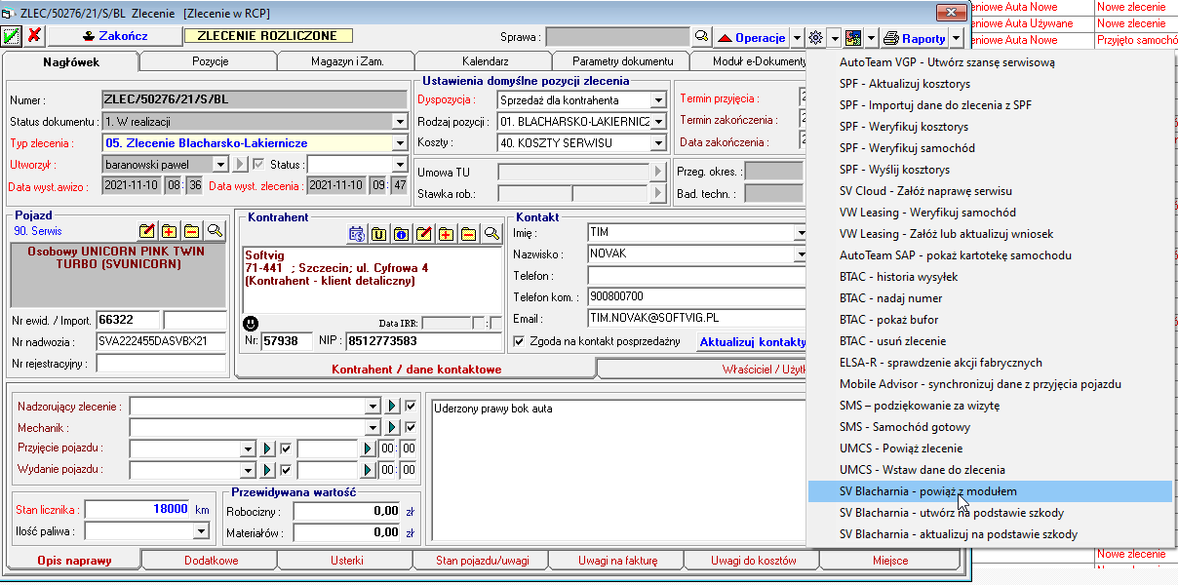Toggle checkbox on Nadzorujący zlecenie row
1178x585 pixels.
411,406
